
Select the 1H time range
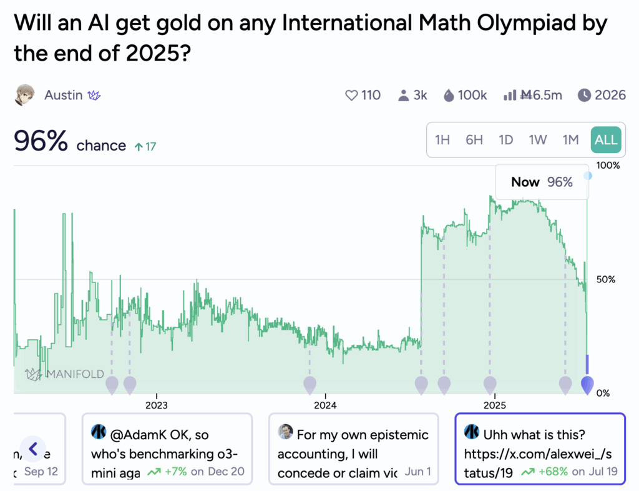442,140
